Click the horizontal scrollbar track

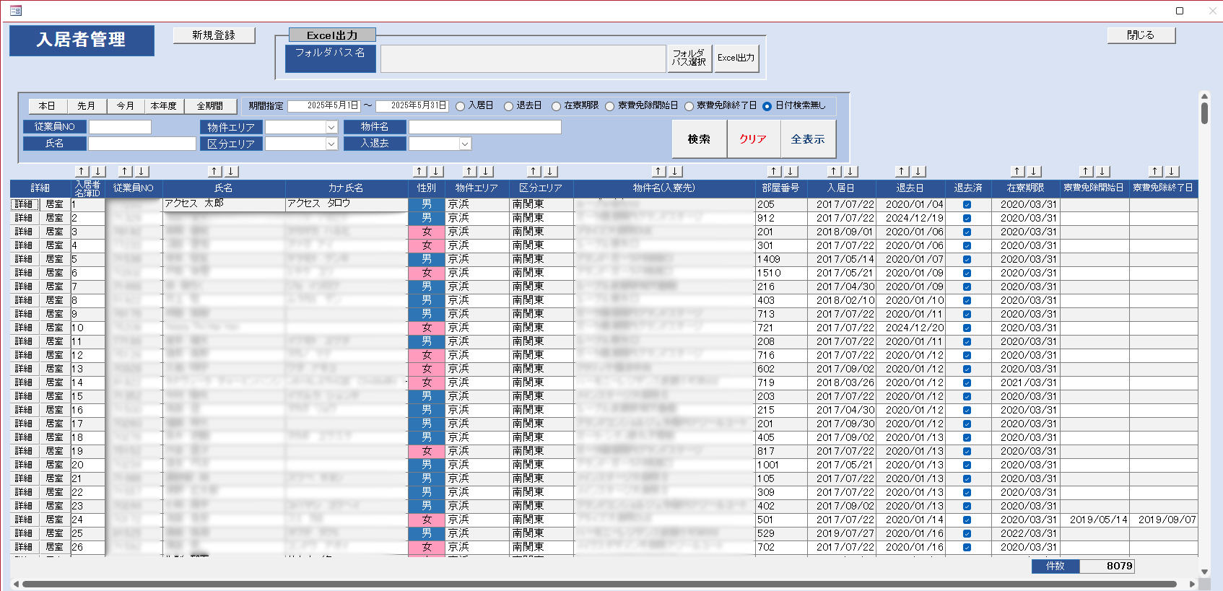coord(599,584)
